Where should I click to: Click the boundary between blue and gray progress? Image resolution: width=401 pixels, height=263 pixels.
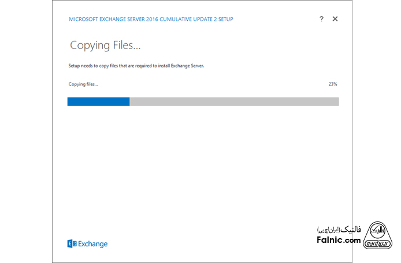pyautogui.click(x=129, y=102)
